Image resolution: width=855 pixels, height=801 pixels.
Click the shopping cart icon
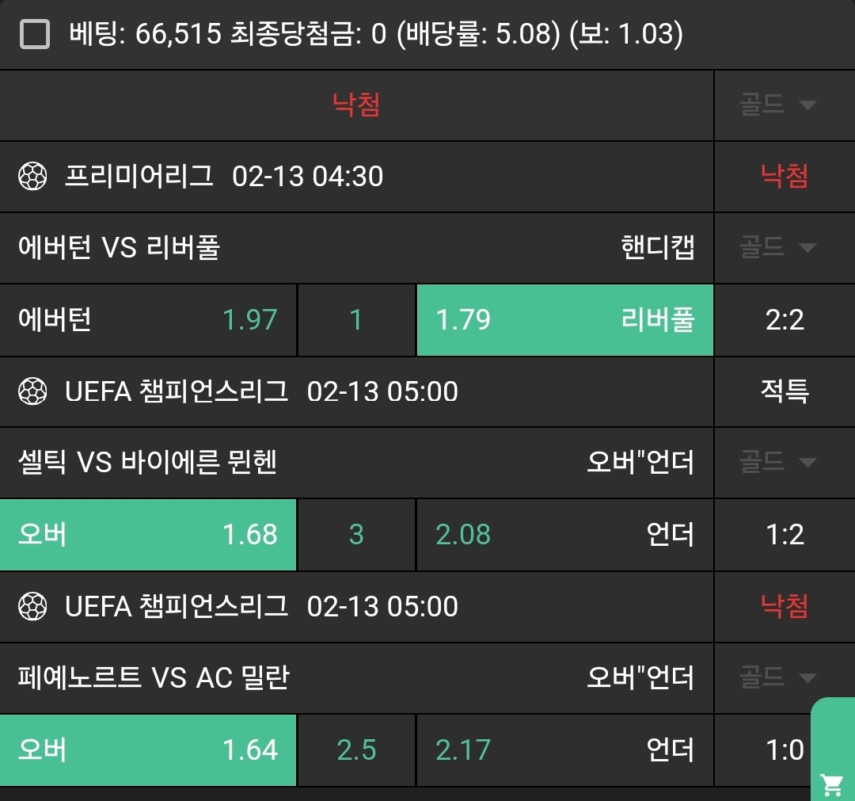pos(831,784)
